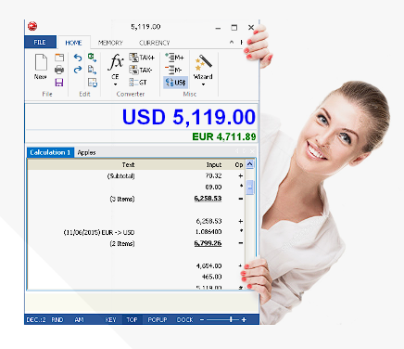Click the zoom slider handle

click(x=231, y=319)
